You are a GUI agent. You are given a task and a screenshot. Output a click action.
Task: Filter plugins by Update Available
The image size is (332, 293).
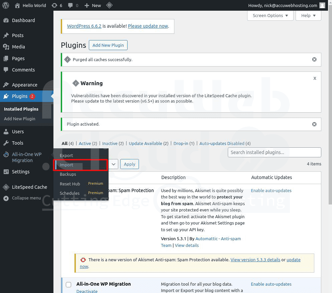click(145, 143)
